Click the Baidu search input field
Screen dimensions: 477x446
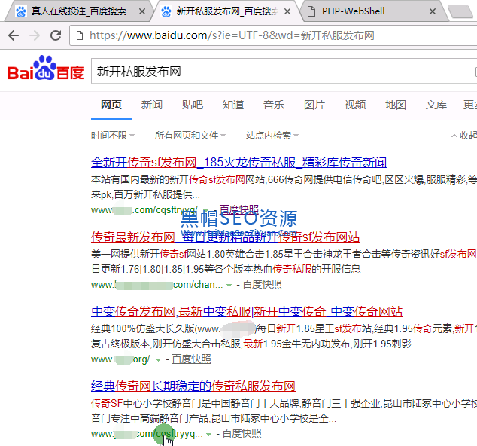(x=278, y=72)
